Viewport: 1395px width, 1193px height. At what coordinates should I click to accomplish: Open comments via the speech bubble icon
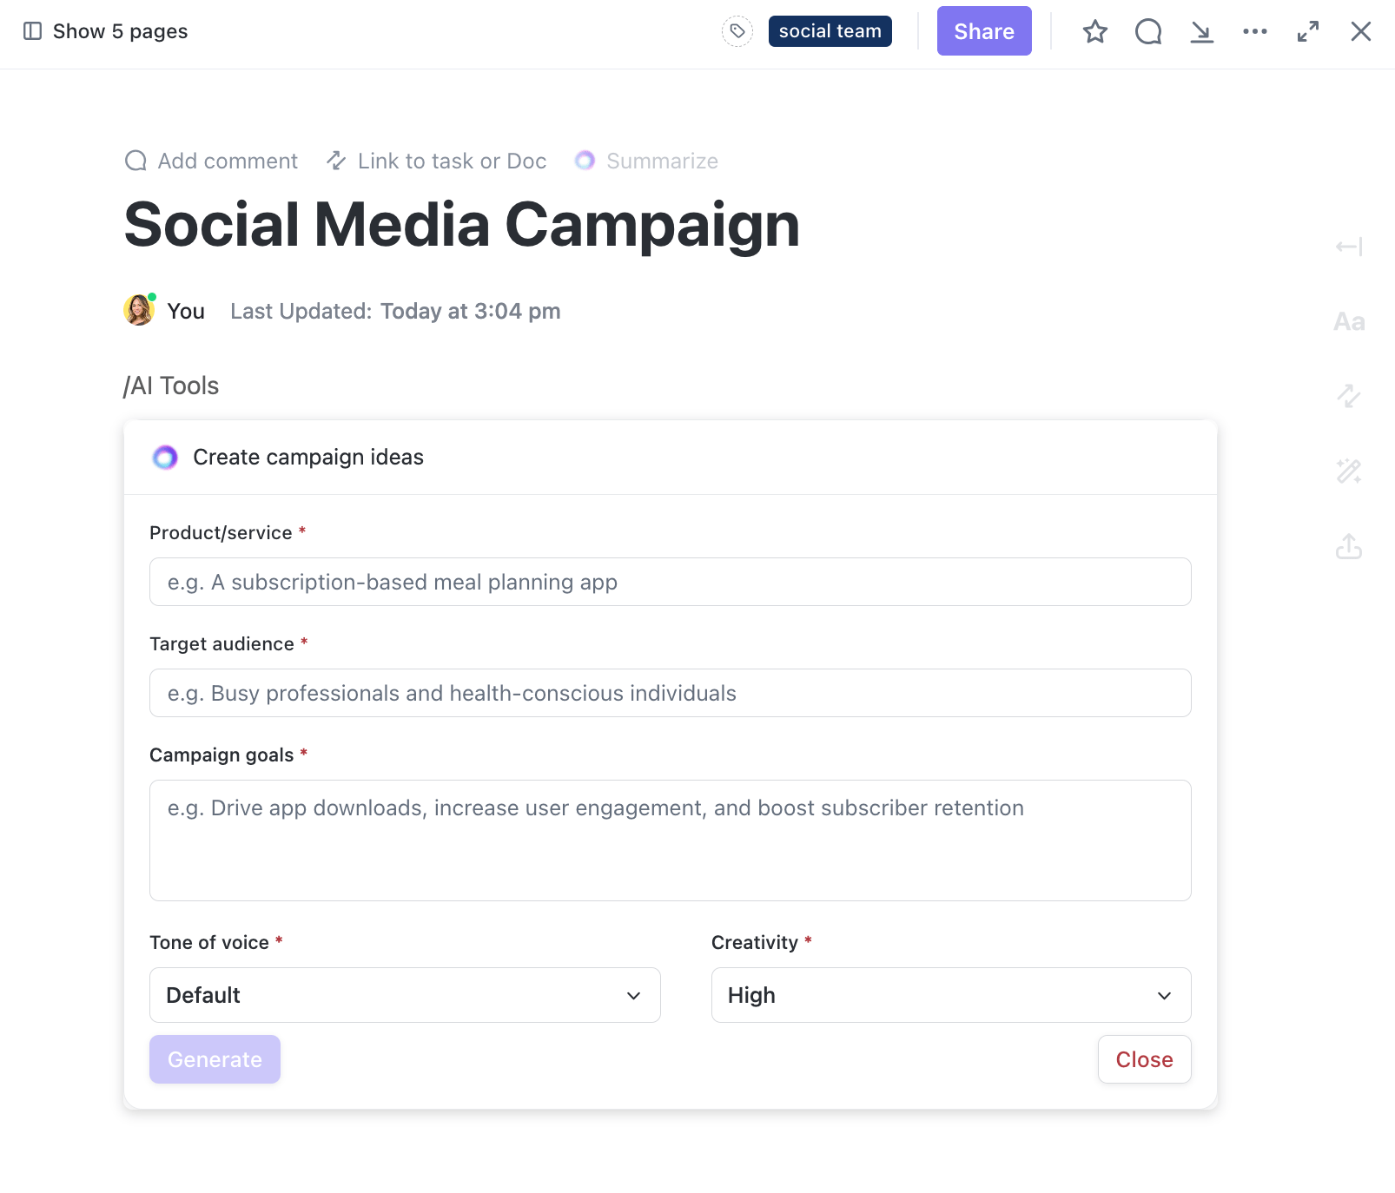1147,32
